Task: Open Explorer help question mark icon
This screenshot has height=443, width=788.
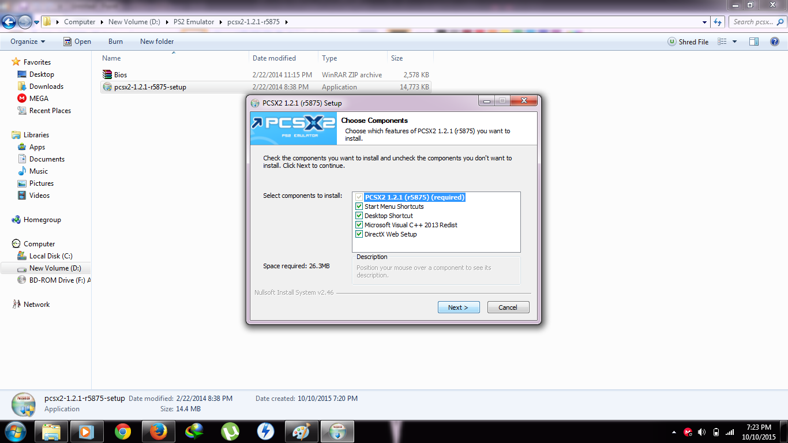Action: 774,42
